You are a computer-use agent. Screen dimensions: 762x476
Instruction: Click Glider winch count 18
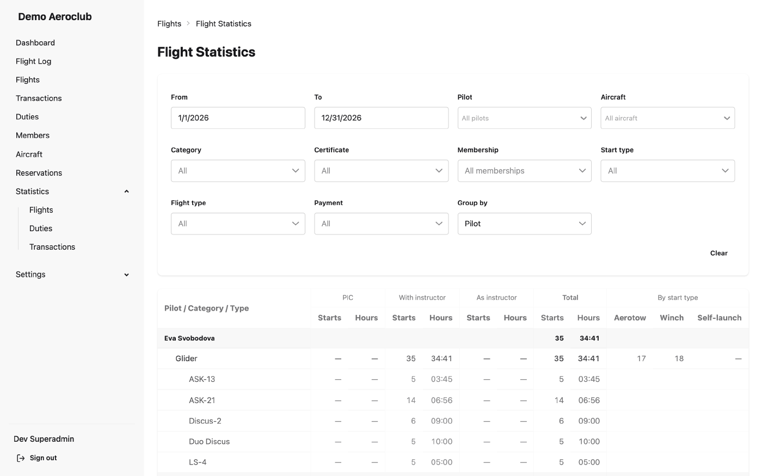coord(679,358)
